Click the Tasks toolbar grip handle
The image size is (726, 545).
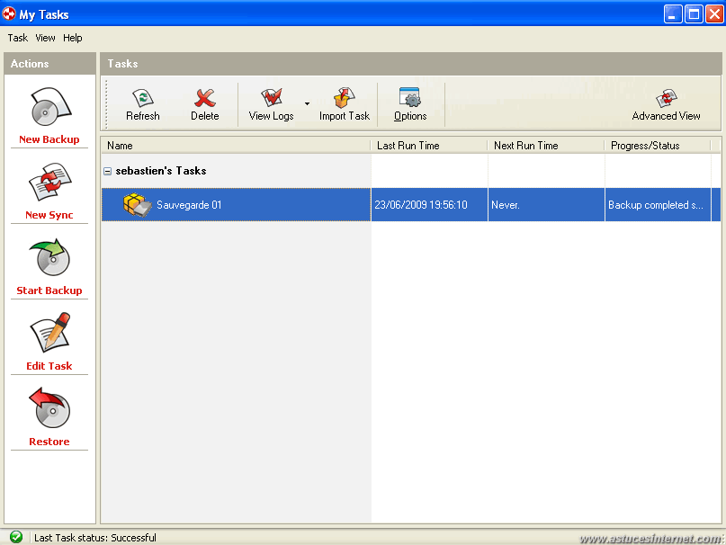click(106, 103)
